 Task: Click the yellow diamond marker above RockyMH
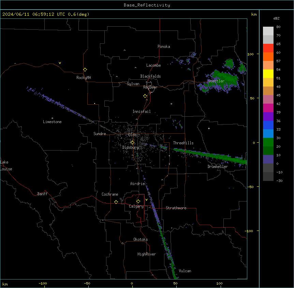click(85, 70)
